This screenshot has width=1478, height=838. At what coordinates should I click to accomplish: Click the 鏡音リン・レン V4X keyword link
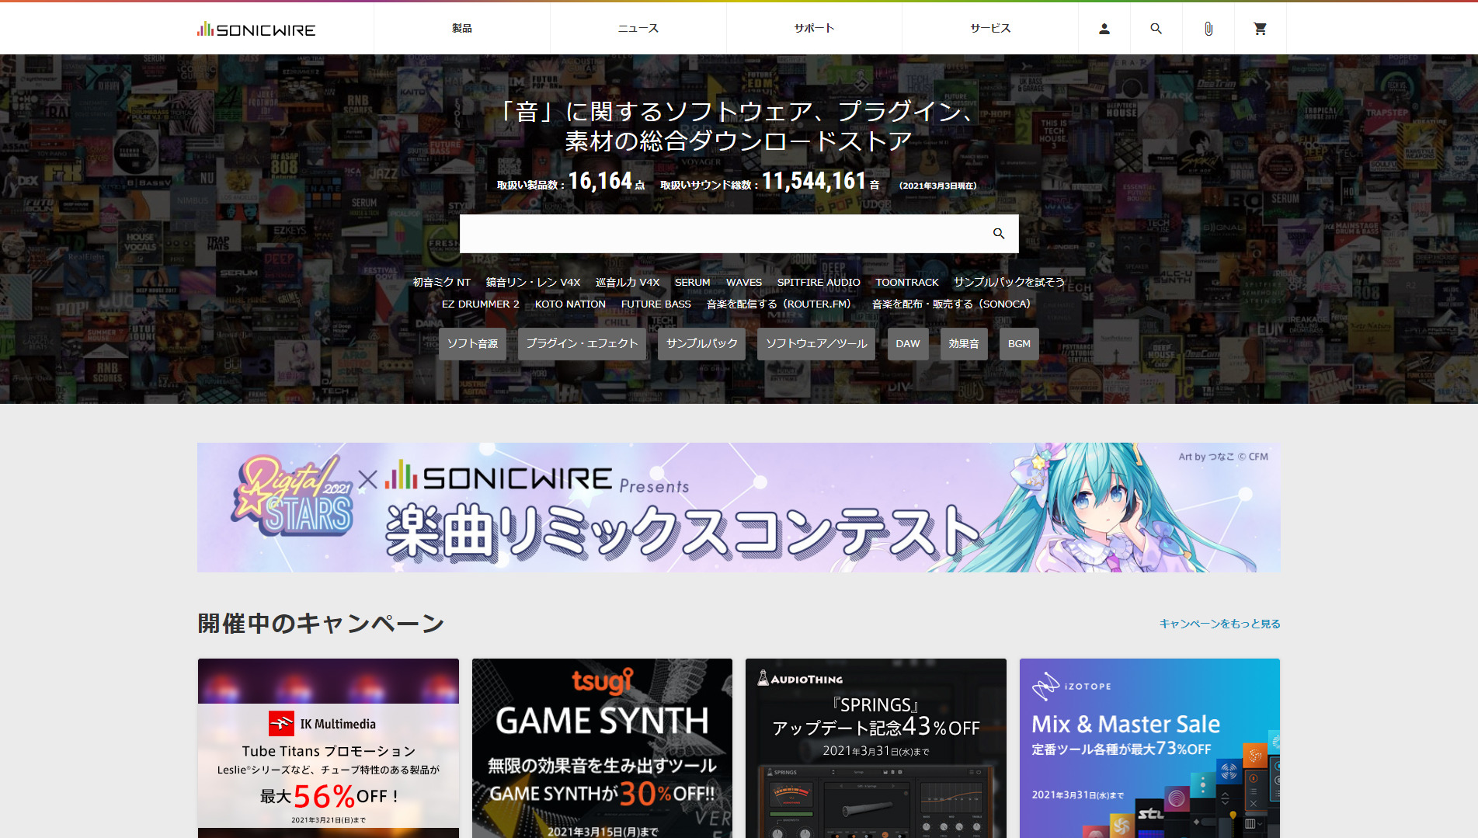[x=533, y=283]
